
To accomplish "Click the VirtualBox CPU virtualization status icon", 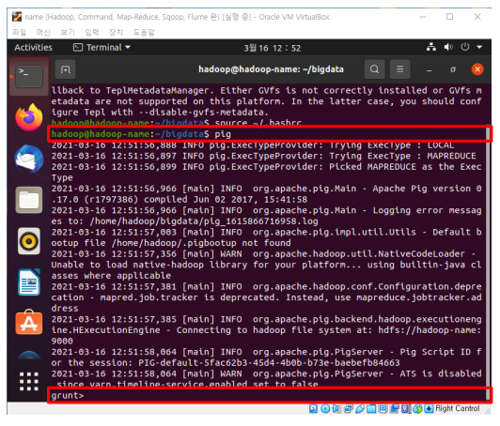I will point(405,408).
